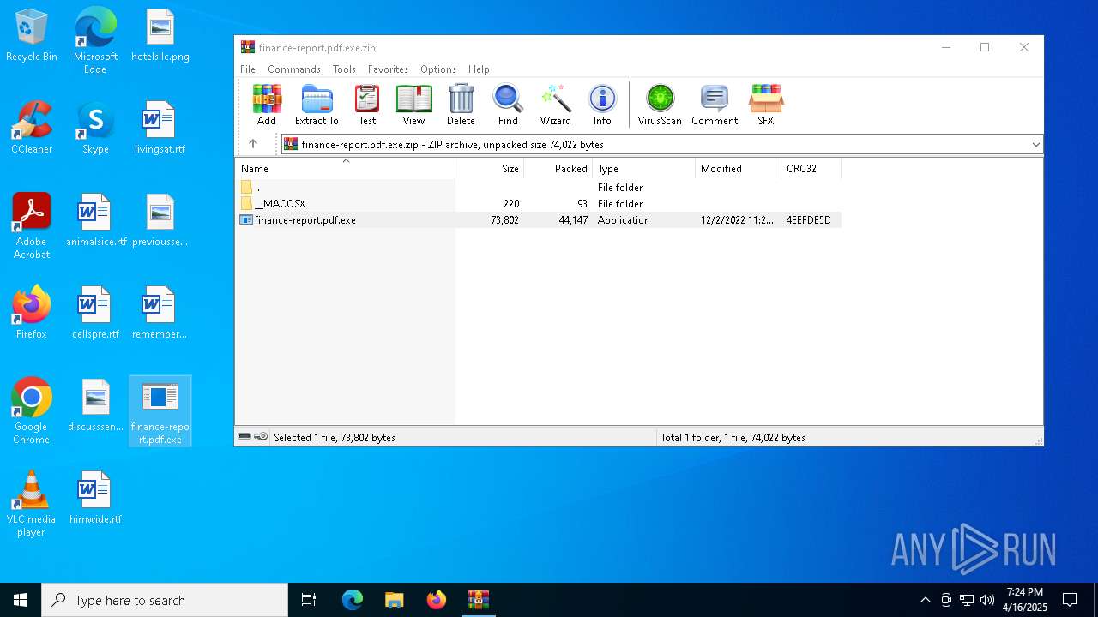Viewport: 1098px width, 617px height.
Task: Sort files by Size column
Action: [489, 169]
